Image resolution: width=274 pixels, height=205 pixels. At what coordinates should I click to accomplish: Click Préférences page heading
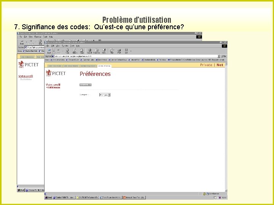click(x=95, y=74)
